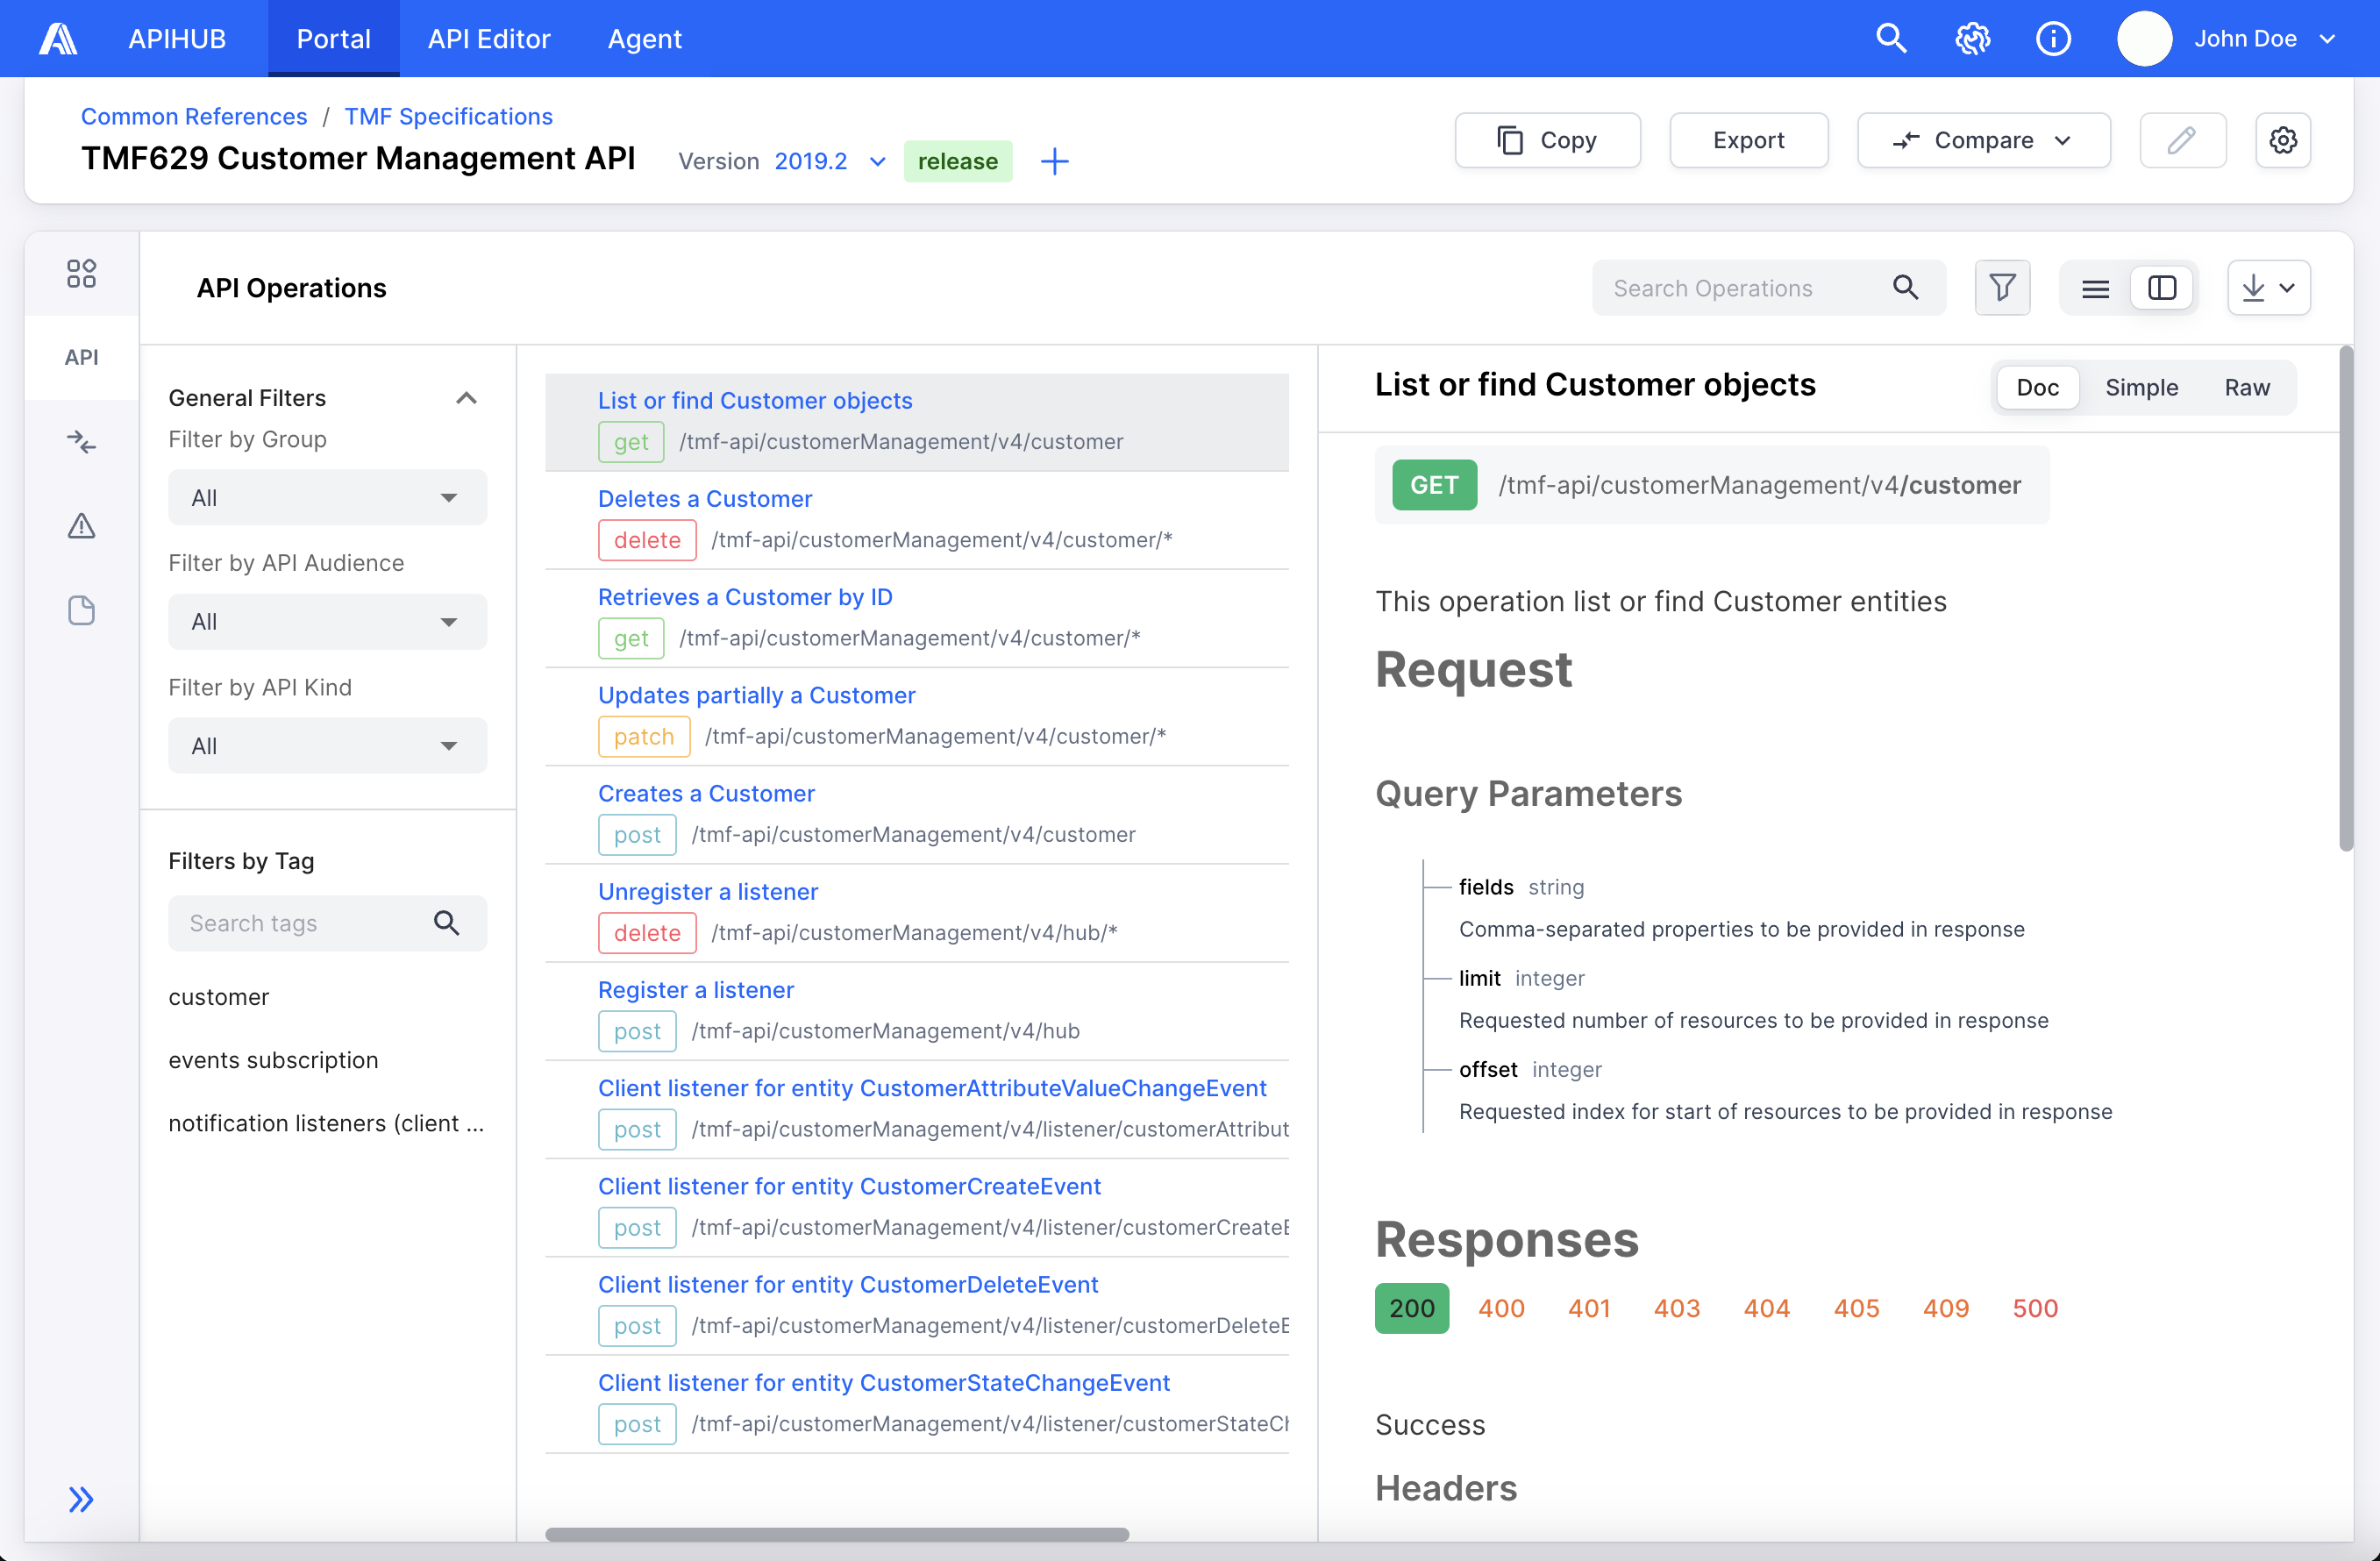Screen dimensions: 2380x1561
Task: Open Filter by Group dropdown
Action: click(x=327, y=498)
